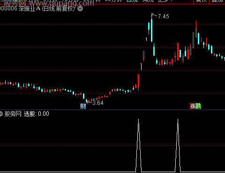Click the 7.45 high price label
225x173 pixels.
tap(164, 16)
